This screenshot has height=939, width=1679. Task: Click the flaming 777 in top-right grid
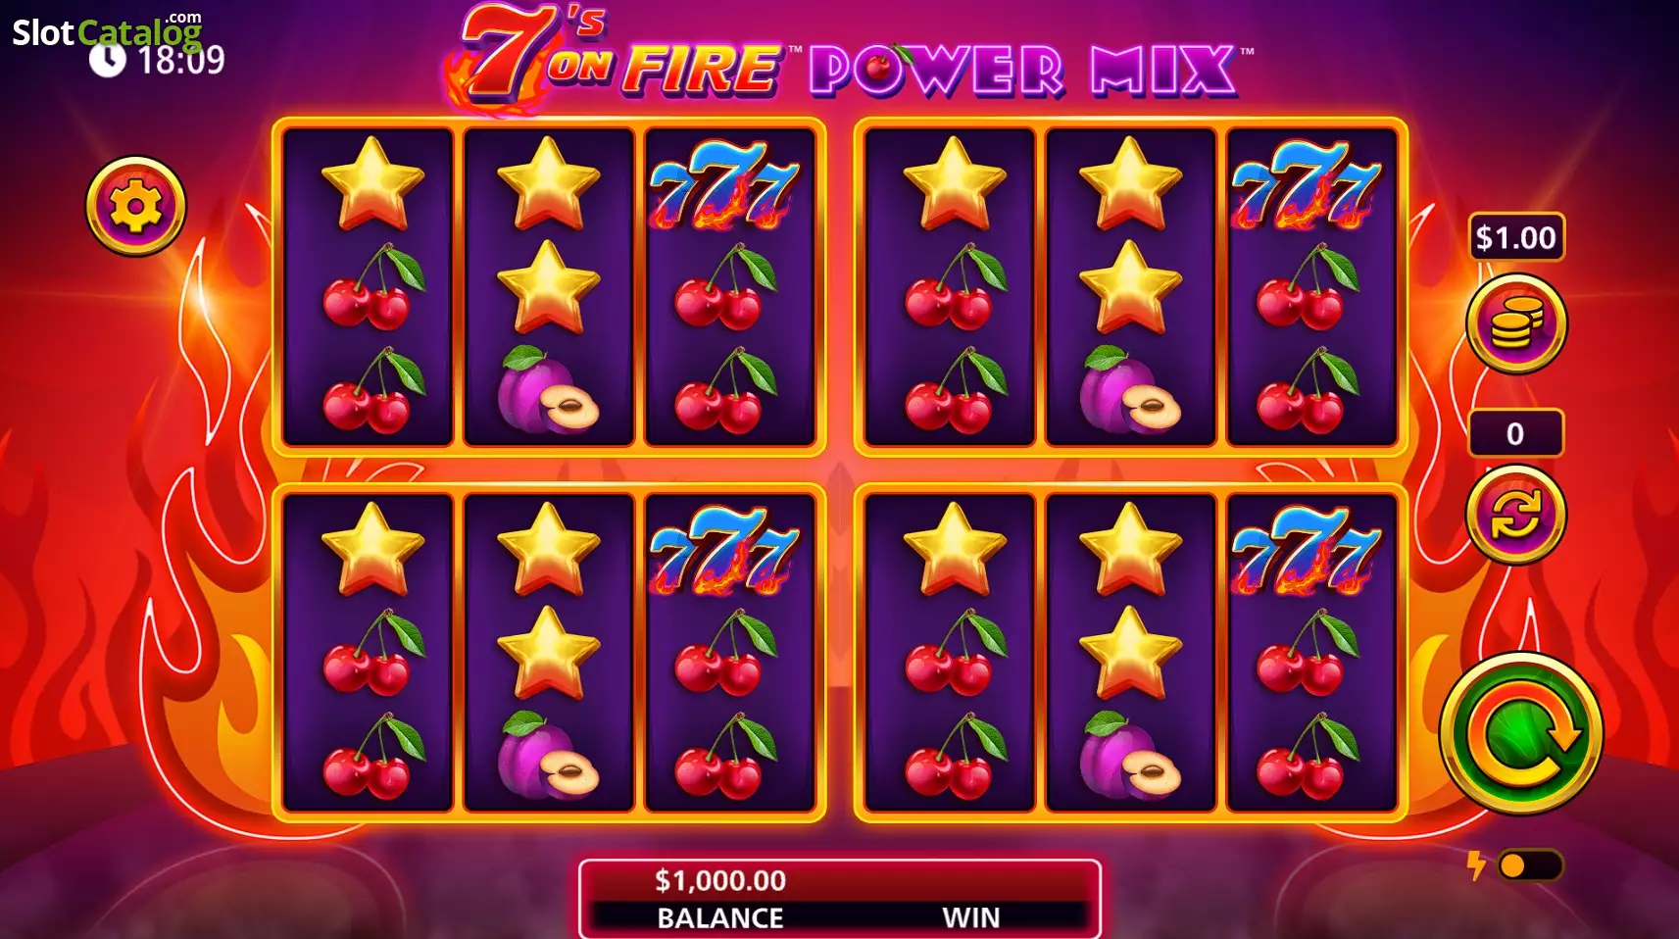pos(1307,184)
